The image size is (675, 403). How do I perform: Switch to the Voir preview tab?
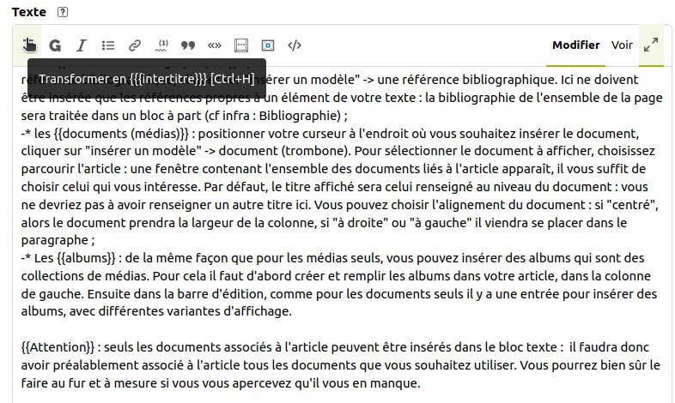[x=622, y=45]
